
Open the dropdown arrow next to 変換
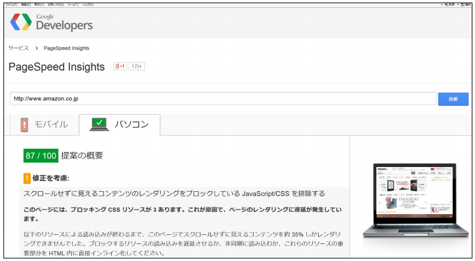point(458,5)
